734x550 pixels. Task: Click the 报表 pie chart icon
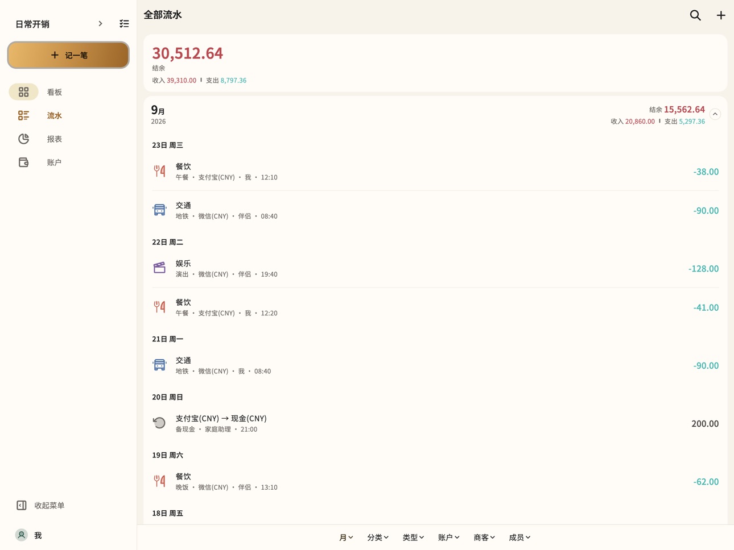coord(23,139)
